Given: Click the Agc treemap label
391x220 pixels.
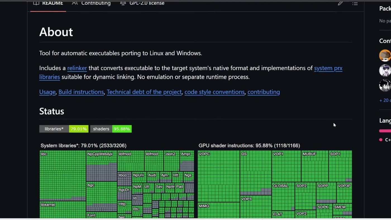Looking at the screenshot, I should [x=91, y=185].
